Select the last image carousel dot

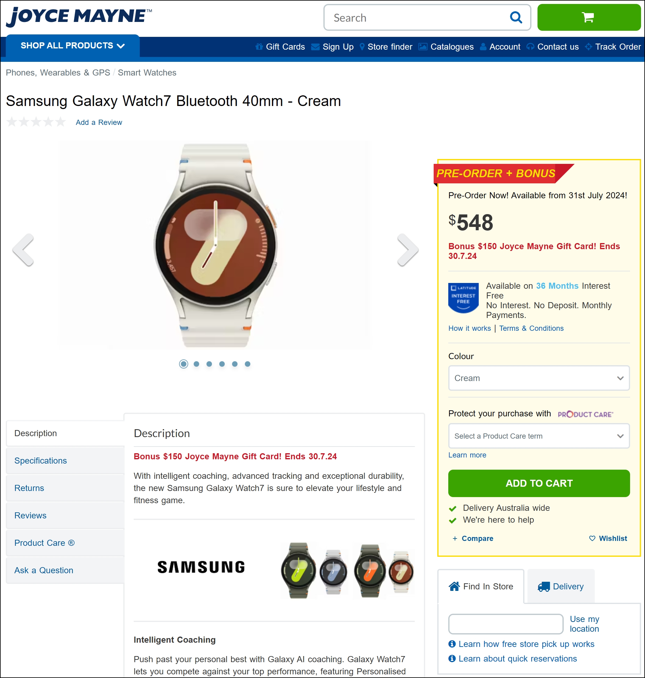coord(248,364)
